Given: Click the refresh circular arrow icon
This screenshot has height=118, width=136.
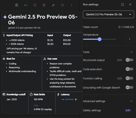Looking at the screenshot, I should (62, 5).
